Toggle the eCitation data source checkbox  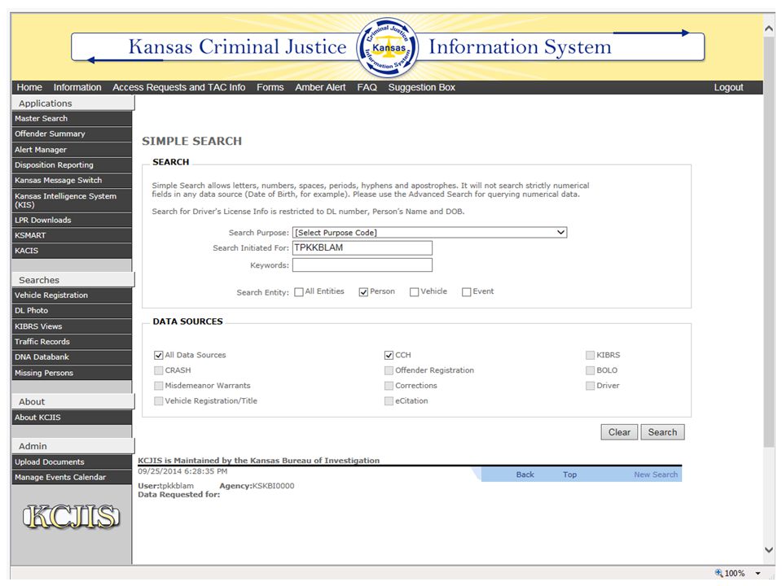389,401
